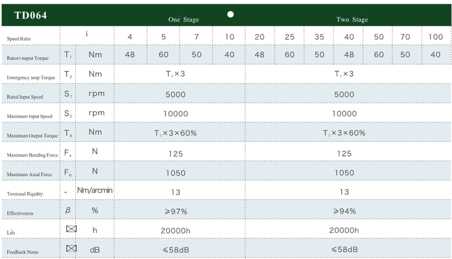This screenshot has width=452, height=259.
Task: Click the Rated Output Torque row label
Action: point(28,58)
